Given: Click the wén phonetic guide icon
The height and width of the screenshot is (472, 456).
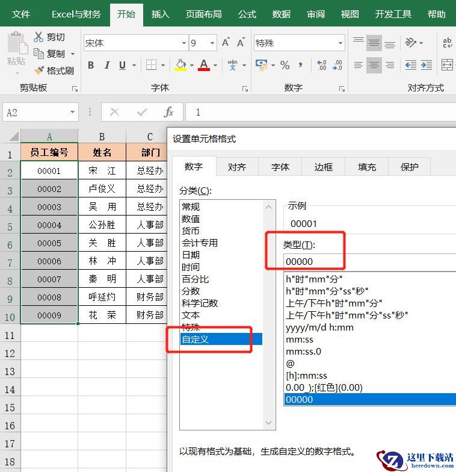Looking at the screenshot, I should click(x=232, y=65).
